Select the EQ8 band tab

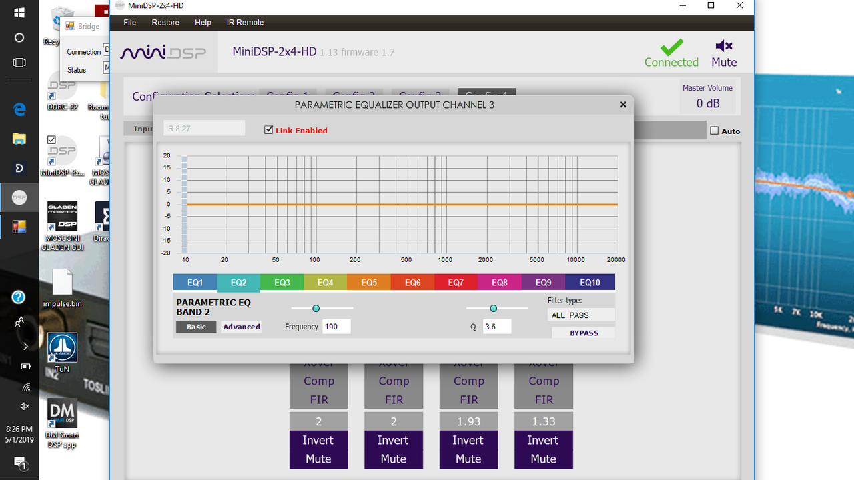[x=500, y=283]
